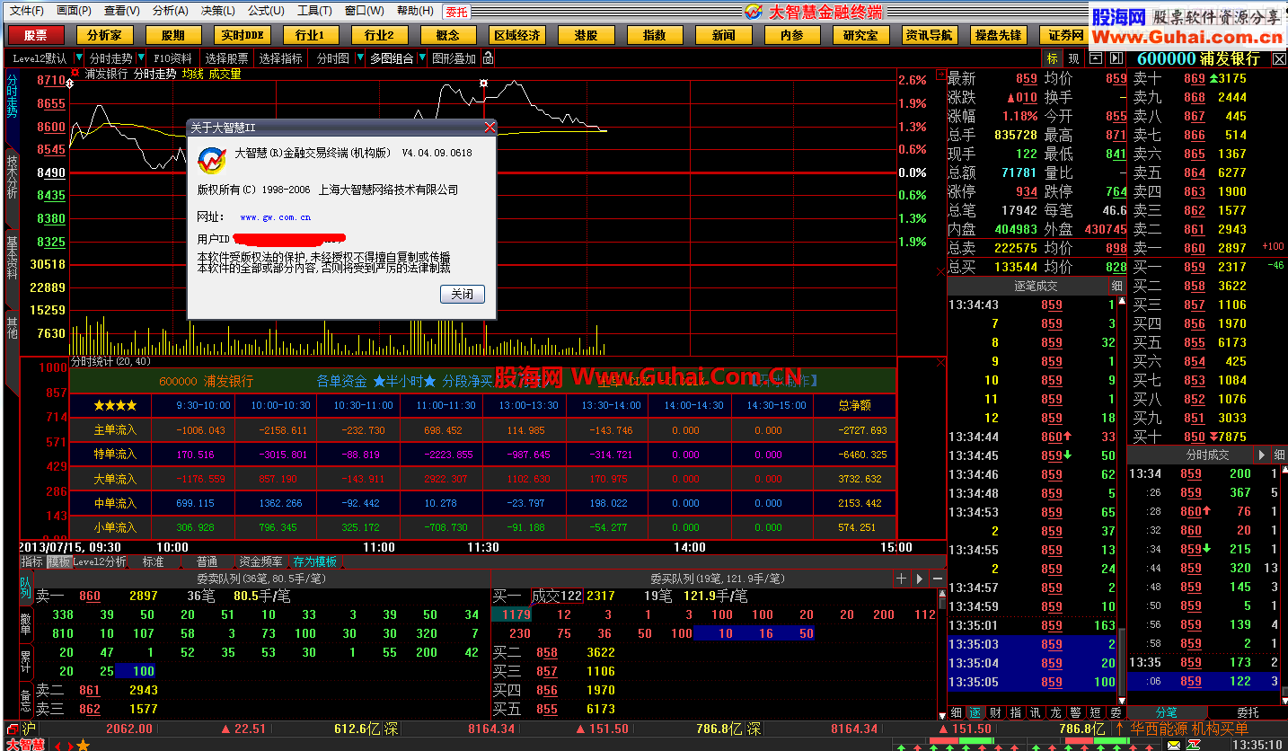Click the 关闭 button in the About dialog
This screenshot has height=751, width=1288.
pos(463,295)
